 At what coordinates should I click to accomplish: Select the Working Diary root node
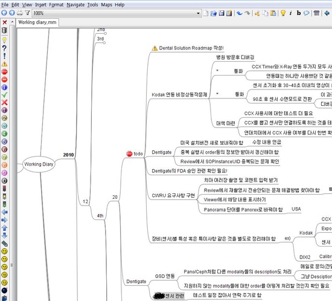(x=39, y=164)
